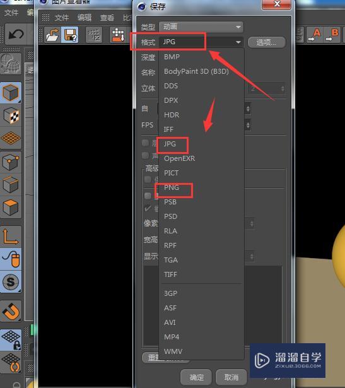This screenshot has width=345, height=388.
Task: Click the Make Editable globe icon
Action: 10,63
